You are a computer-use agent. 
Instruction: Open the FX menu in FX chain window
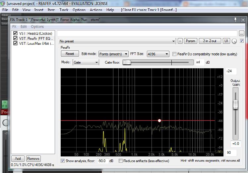point(14,27)
